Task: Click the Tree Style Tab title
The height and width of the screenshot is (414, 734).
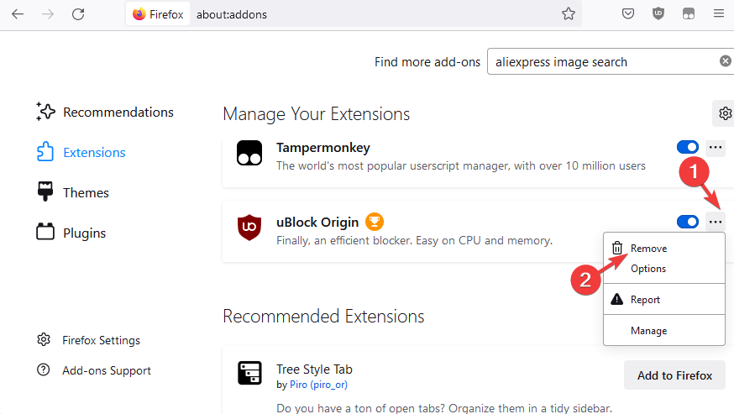Action: pos(314,369)
